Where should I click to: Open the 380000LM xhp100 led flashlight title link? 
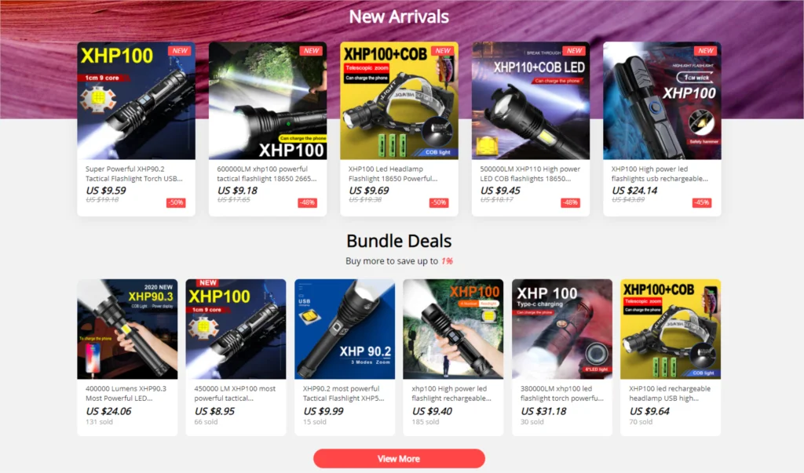tap(562, 394)
